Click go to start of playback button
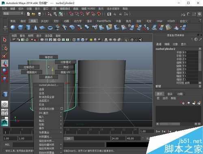This screenshot has width=203, height=154. 158,131
